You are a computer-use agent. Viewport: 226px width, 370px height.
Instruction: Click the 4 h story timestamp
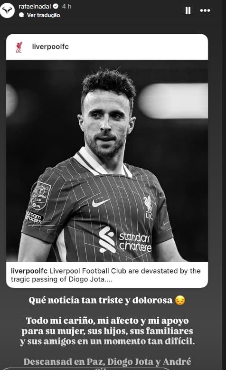pyautogui.click(x=67, y=6)
